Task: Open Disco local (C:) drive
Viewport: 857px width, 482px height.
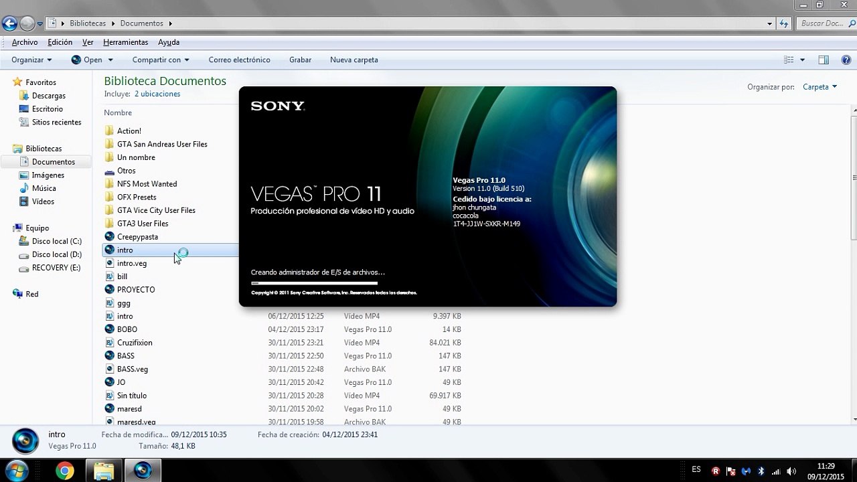Action: click(57, 241)
